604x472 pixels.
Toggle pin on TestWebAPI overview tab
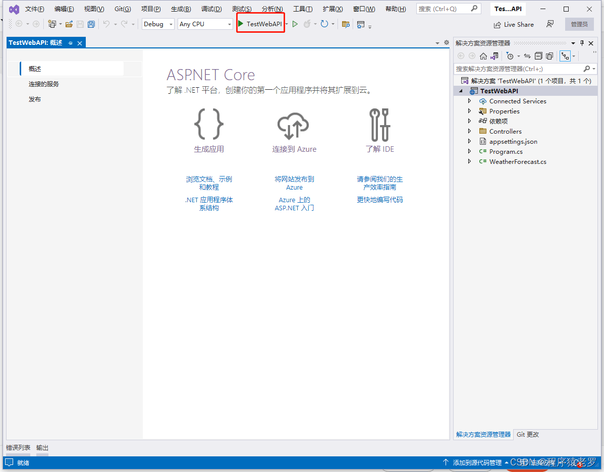70,43
